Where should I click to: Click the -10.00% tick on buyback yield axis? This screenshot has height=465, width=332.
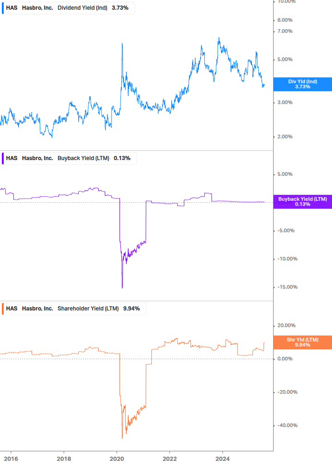tap(287, 259)
